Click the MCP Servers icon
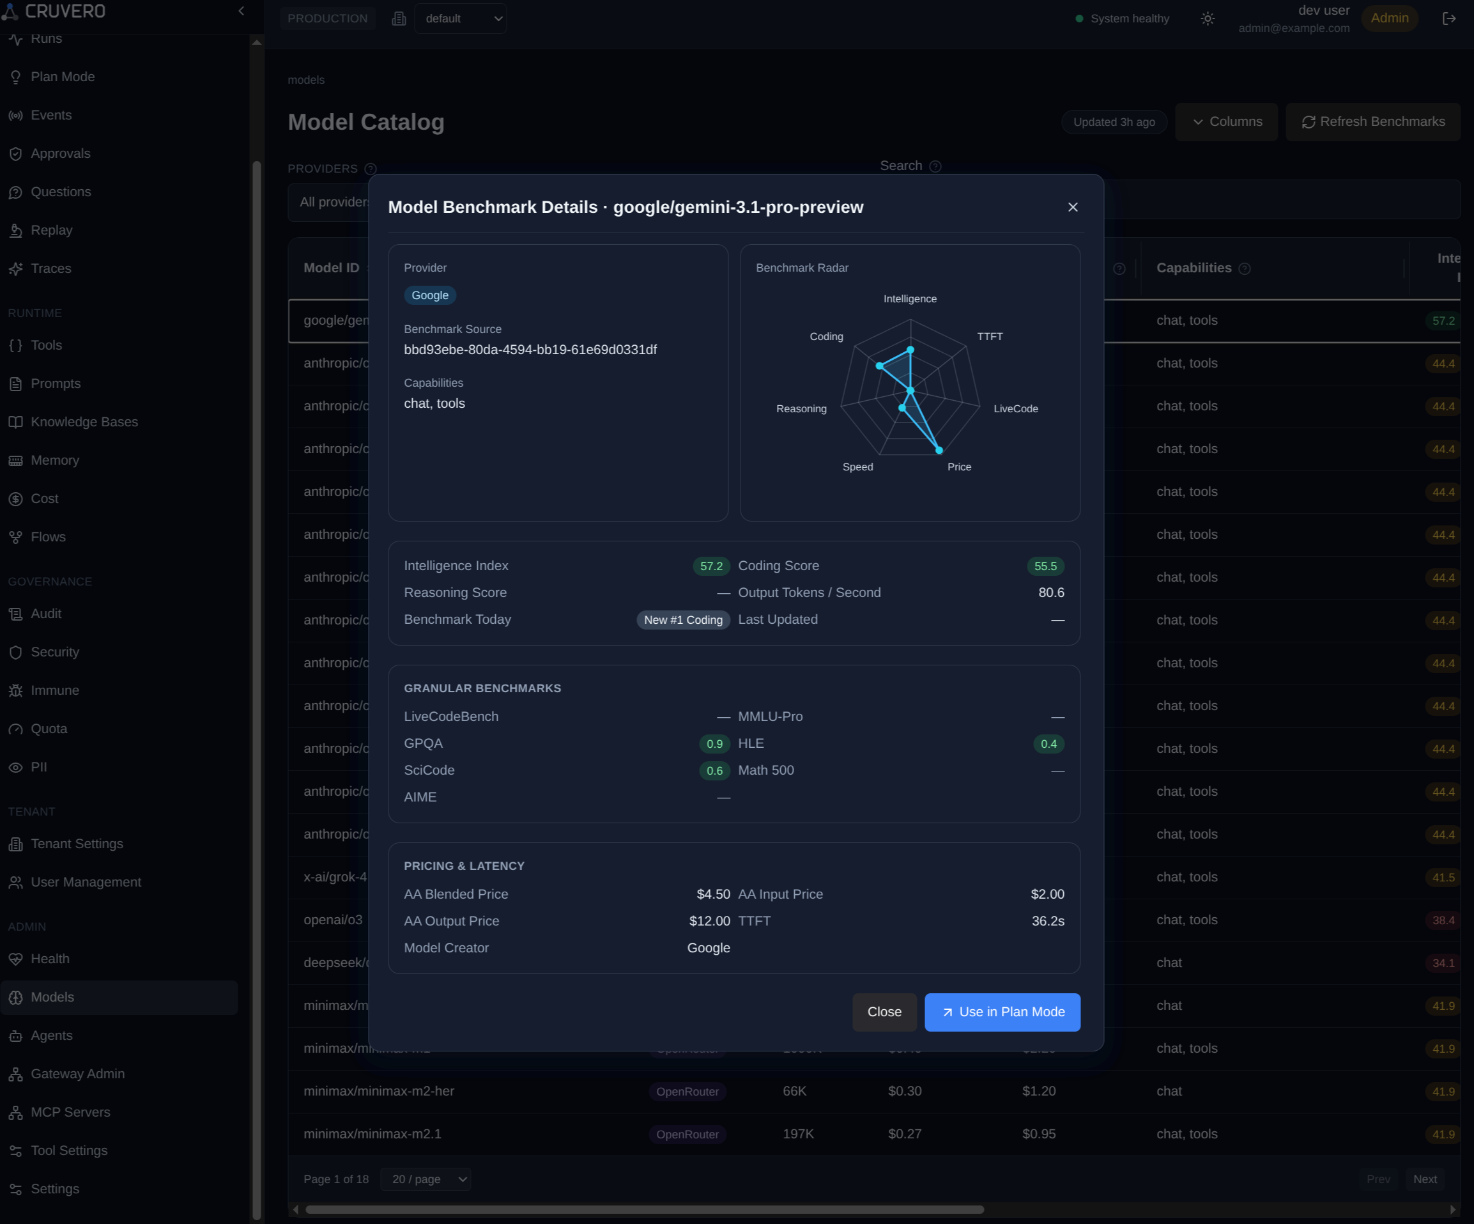Image resolution: width=1474 pixels, height=1224 pixels. click(x=15, y=1112)
